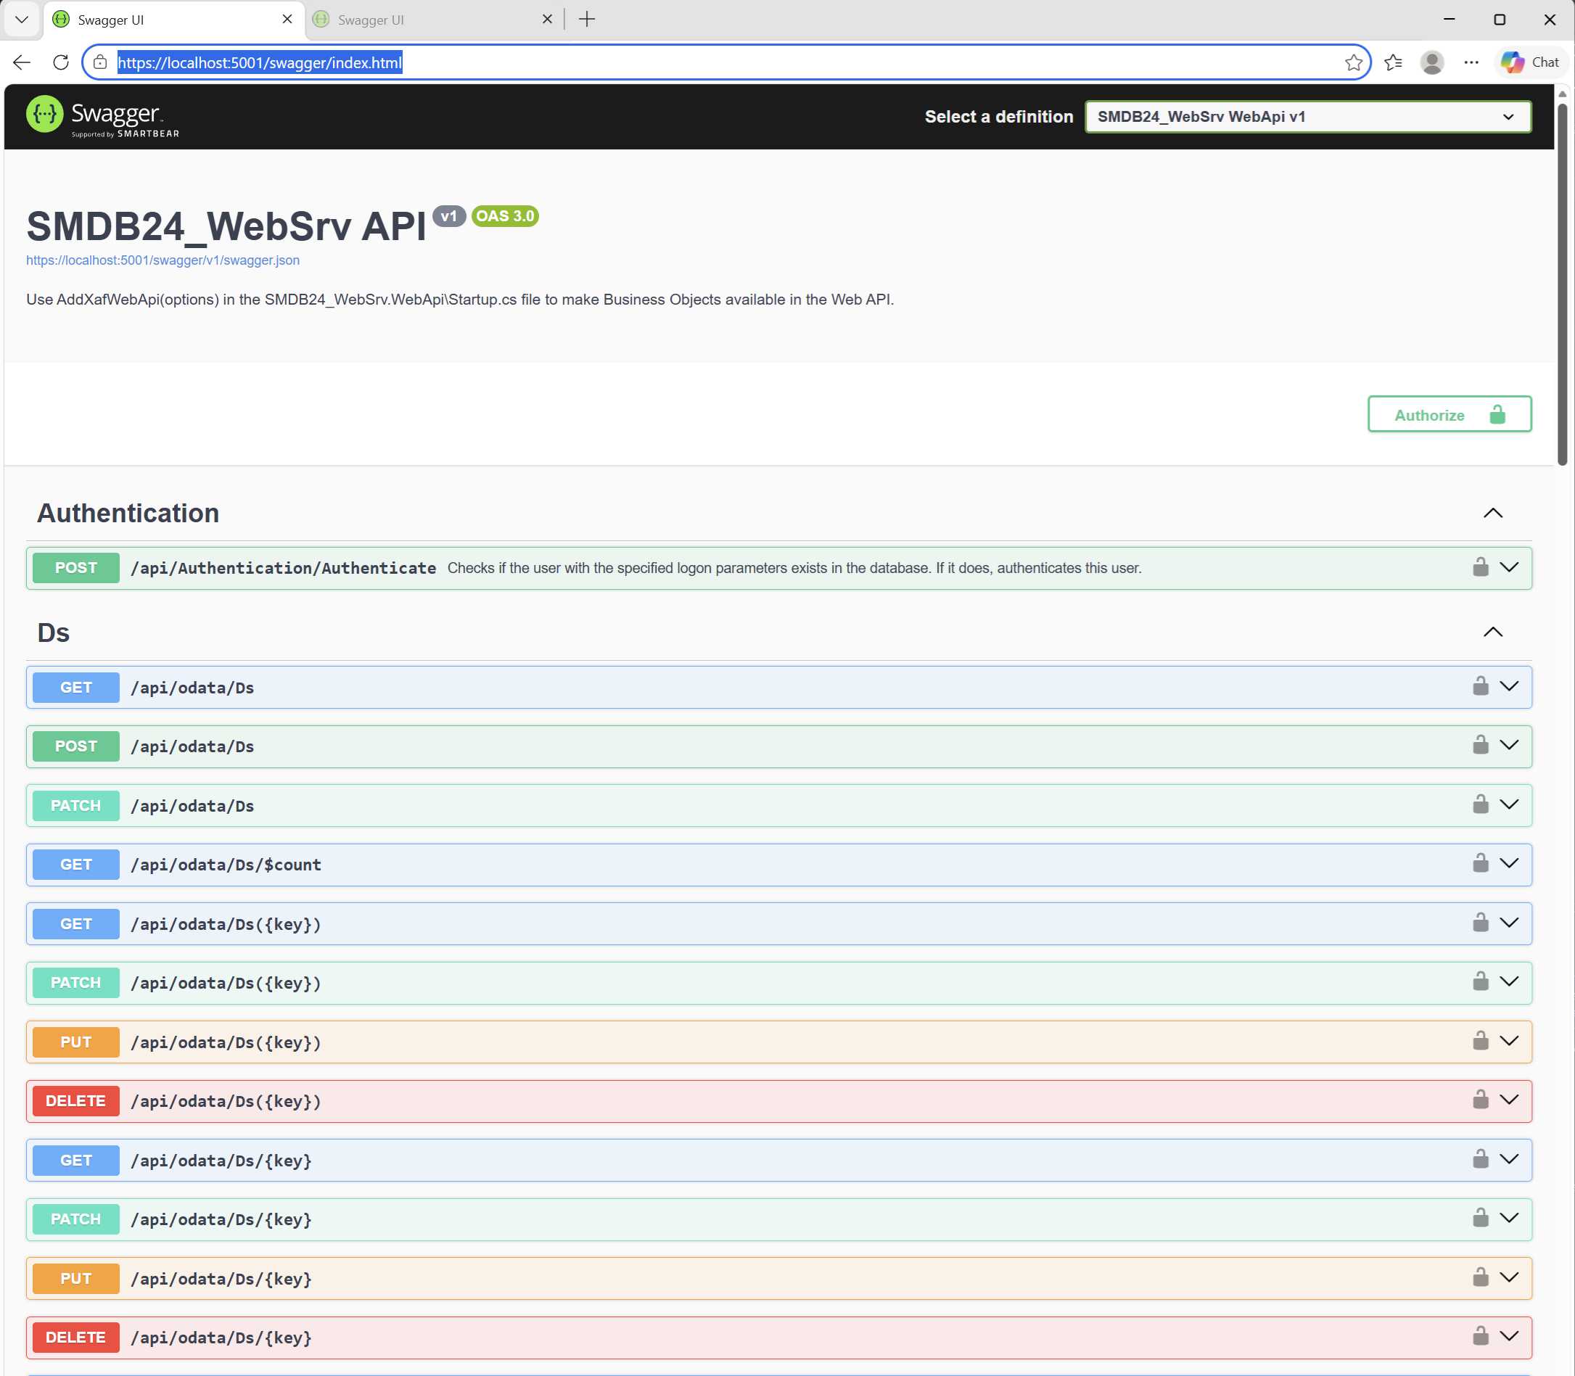Close the second Swagger UI tab

click(x=548, y=19)
